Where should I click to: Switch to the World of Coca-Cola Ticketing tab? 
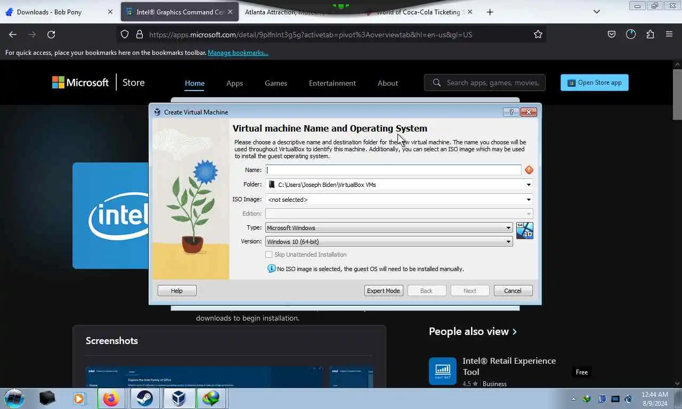click(418, 12)
